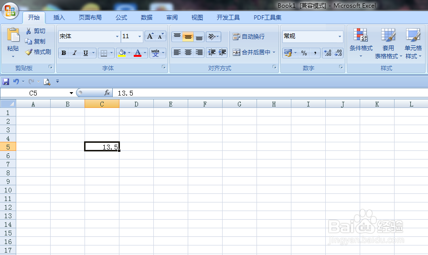Activate the Format Painter brush

click(28, 52)
